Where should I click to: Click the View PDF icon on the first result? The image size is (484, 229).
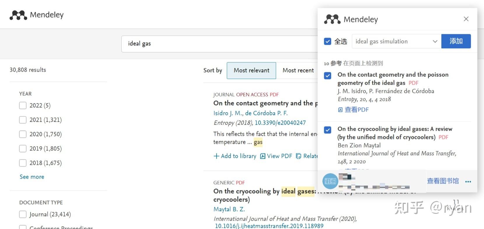tap(263, 156)
